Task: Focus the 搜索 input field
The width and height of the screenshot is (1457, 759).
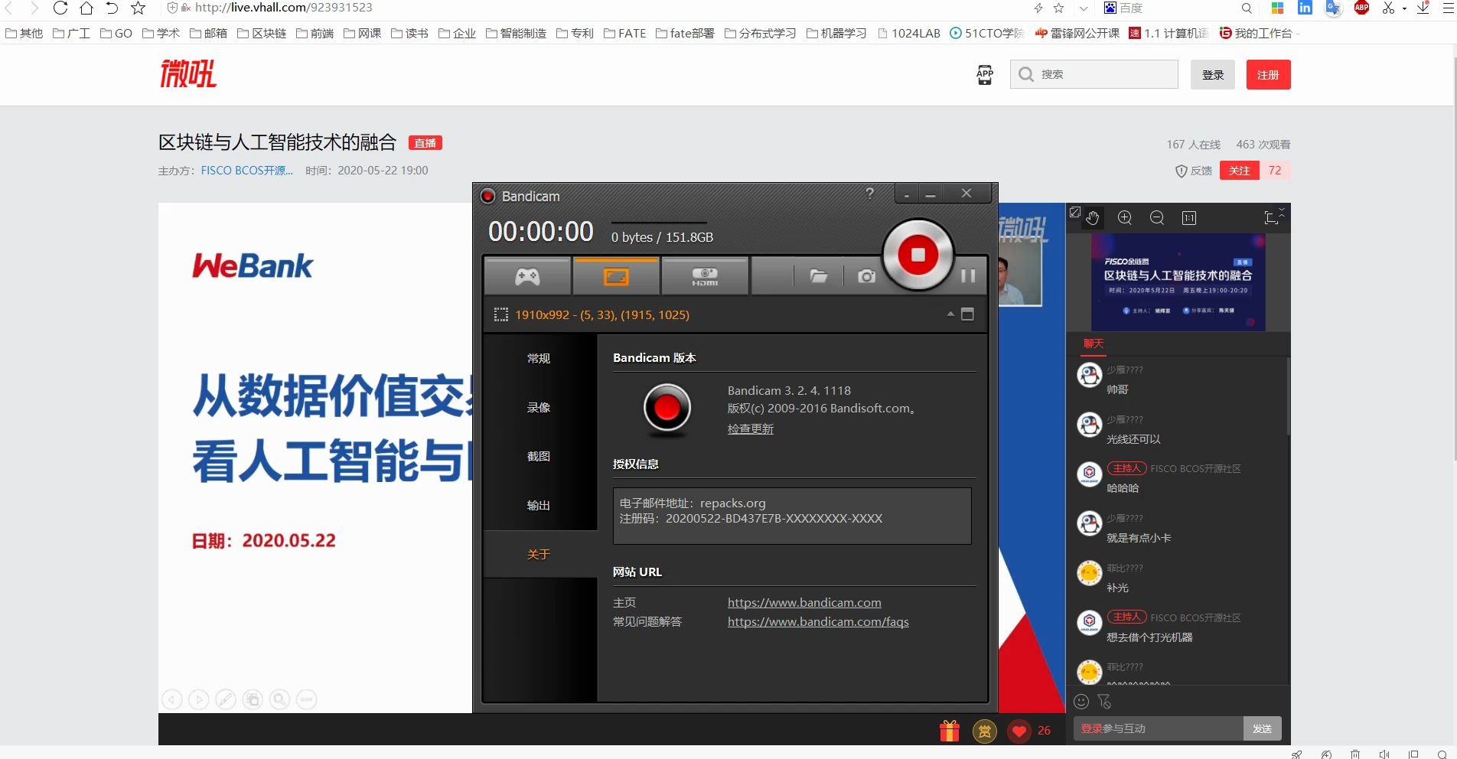Action: pos(1094,74)
